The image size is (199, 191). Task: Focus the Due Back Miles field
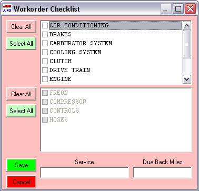(x=162, y=173)
